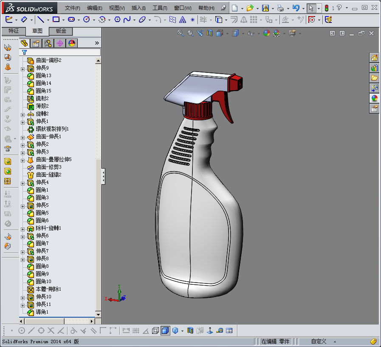The width and height of the screenshot is (381, 347).
Task: Click the 自定义 units status button
Action: [319, 341]
